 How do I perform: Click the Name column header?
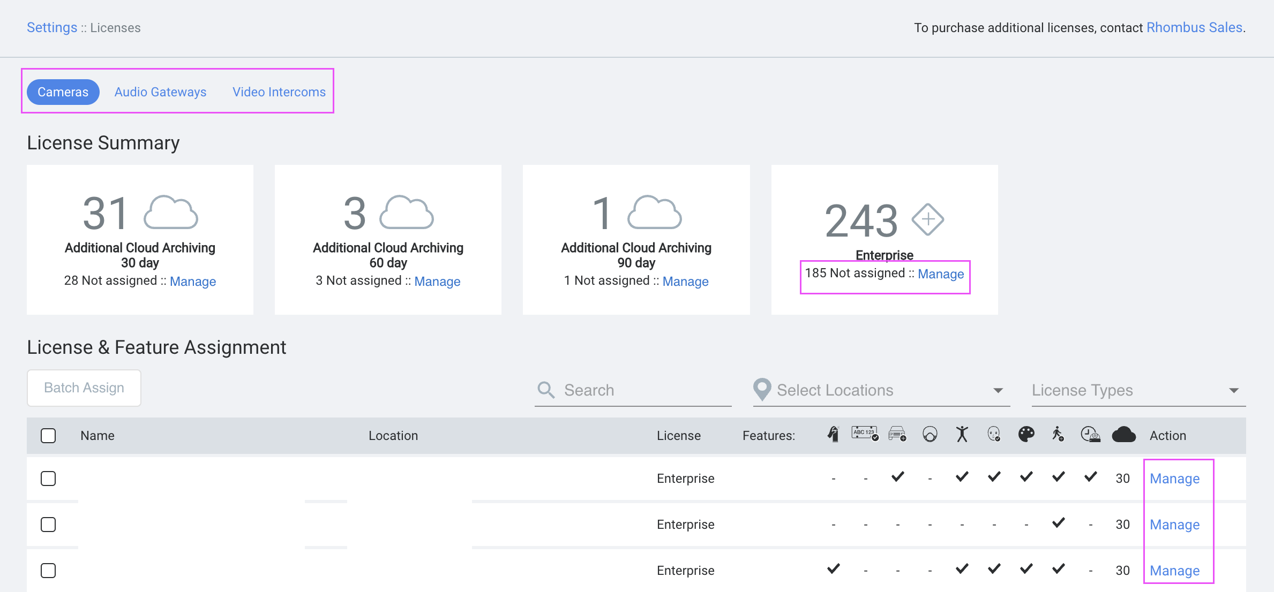point(98,436)
